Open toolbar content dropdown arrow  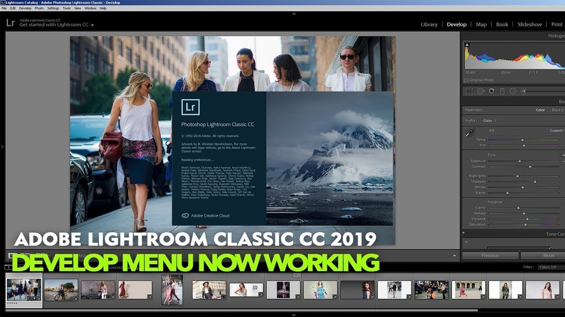click(x=455, y=256)
